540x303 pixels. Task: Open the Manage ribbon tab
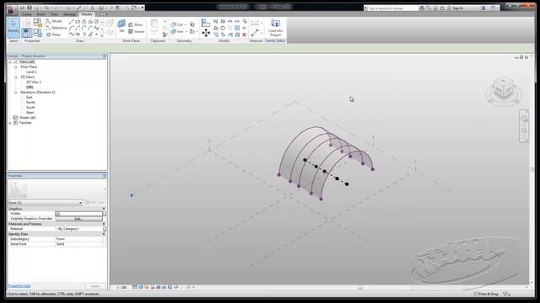[x=69, y=14]
